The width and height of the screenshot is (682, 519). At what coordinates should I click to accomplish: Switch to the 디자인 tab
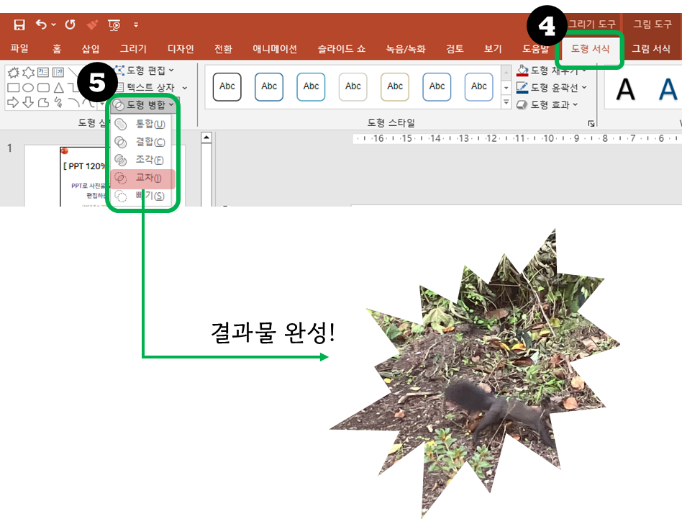[x=181, y=48]
